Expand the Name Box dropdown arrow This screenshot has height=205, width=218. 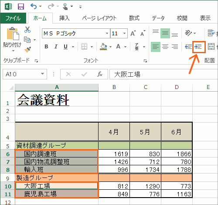pos(42,74)
